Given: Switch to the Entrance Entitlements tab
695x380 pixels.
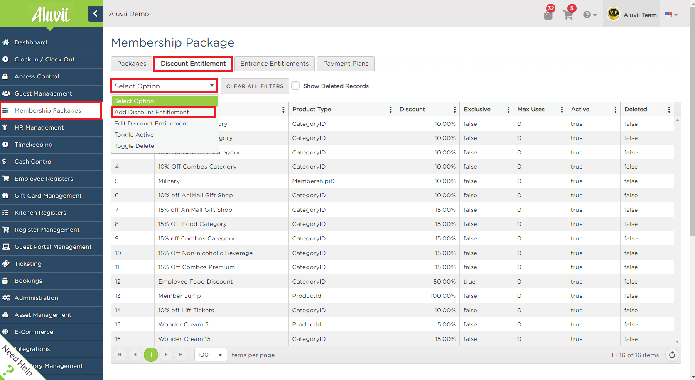Looking at the screenshot, I should click(x=275, y=64).
